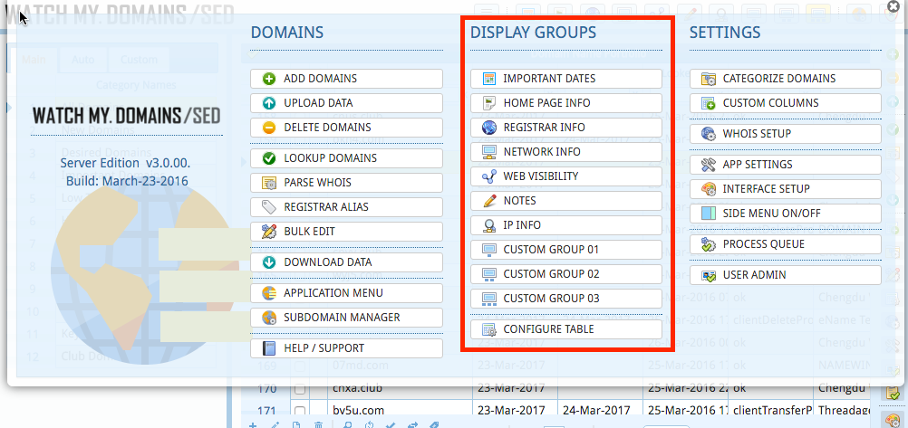908x428 pixels.
Task: Open Categorize Domains folder option
Action: [x=786, y=79]
